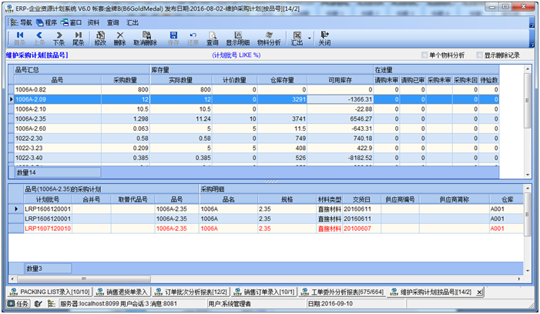540x314 pixels.
Task: Open the 资料 data menu
Action: tap(93, 22)
